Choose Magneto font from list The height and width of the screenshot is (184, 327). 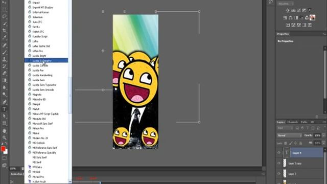(46, 95)
